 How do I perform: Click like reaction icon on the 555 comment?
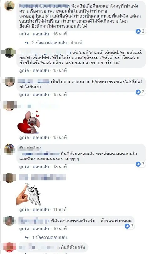tap(138, 92)
